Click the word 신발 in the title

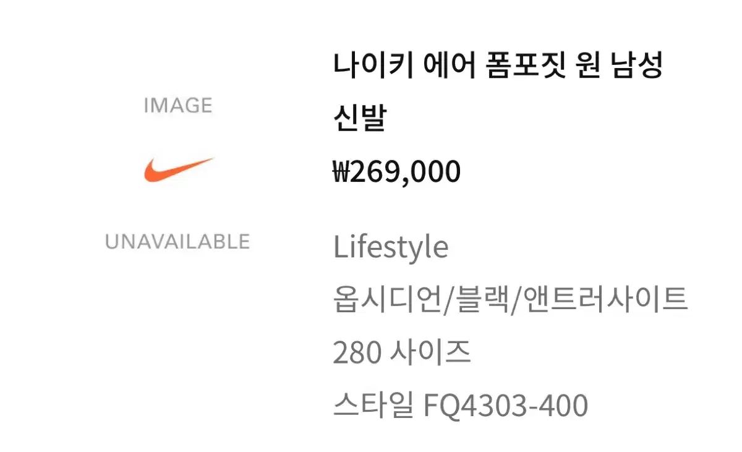coord(359,117)
